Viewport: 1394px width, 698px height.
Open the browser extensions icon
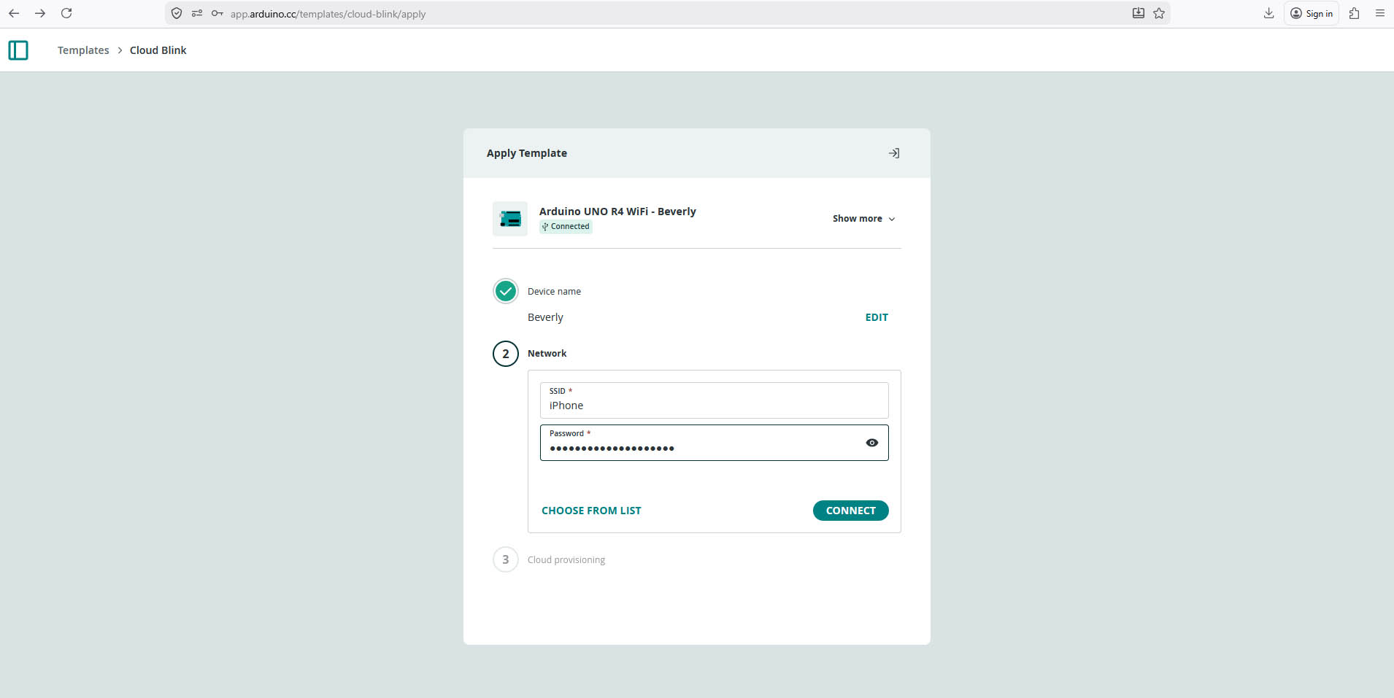click(x=1354, y=13)
